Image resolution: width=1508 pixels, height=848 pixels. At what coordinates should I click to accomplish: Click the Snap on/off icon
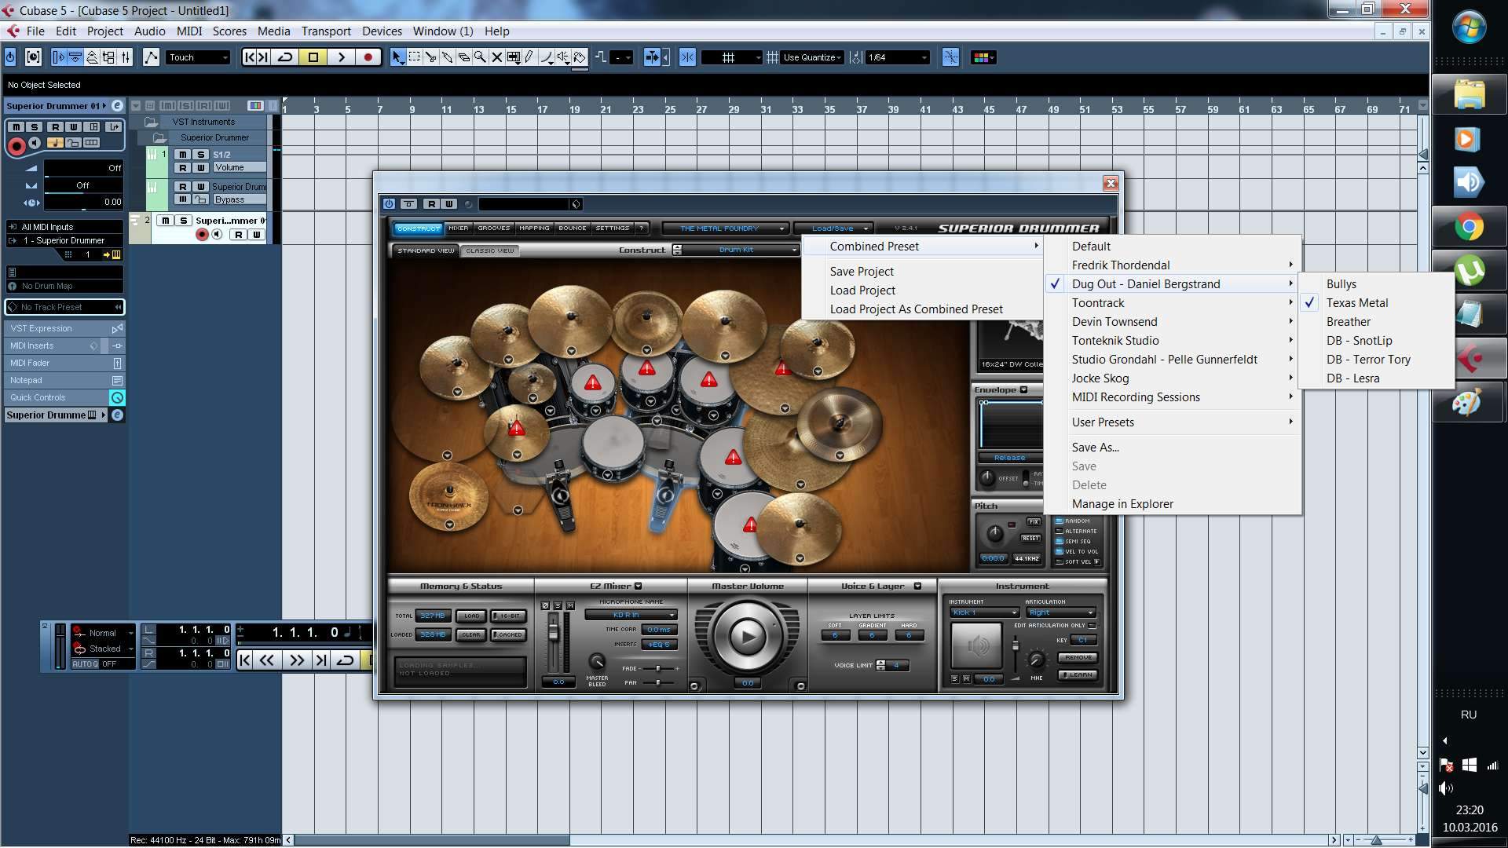pyautogui.click(x=687, y=57)
